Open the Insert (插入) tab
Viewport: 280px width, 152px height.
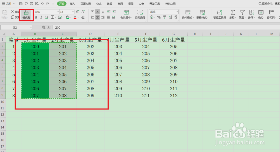[72, 4]
